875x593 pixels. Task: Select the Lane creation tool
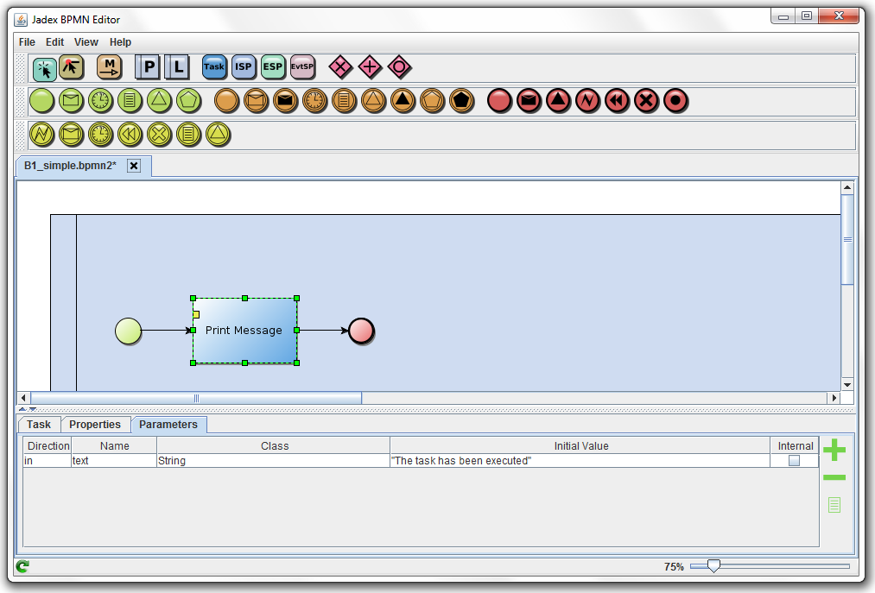click(x=177, y=66)
